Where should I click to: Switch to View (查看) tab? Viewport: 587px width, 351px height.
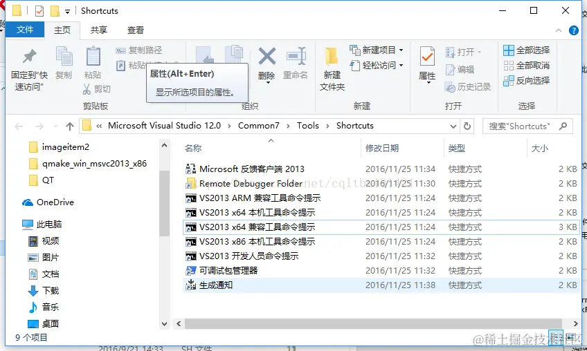pos(136,30)
